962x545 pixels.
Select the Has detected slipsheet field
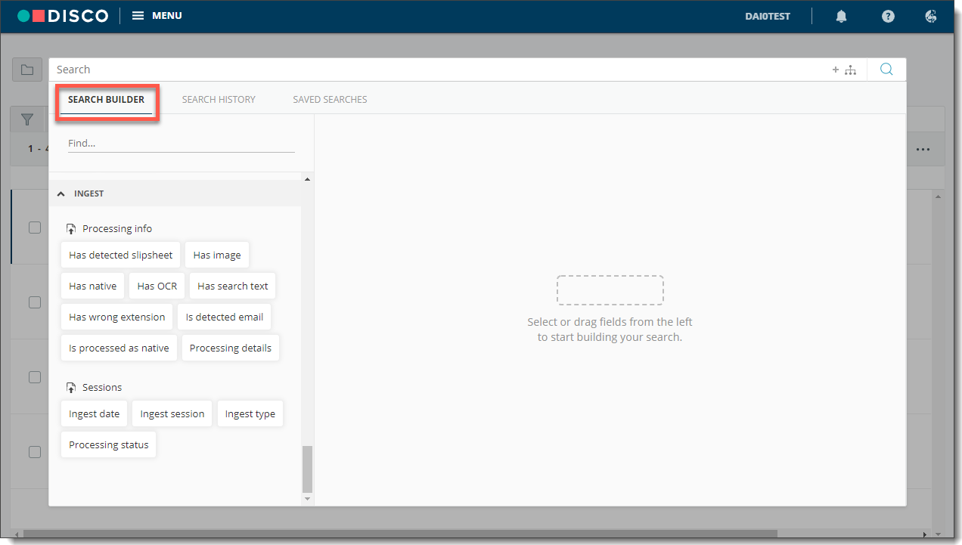coord(120,255)
